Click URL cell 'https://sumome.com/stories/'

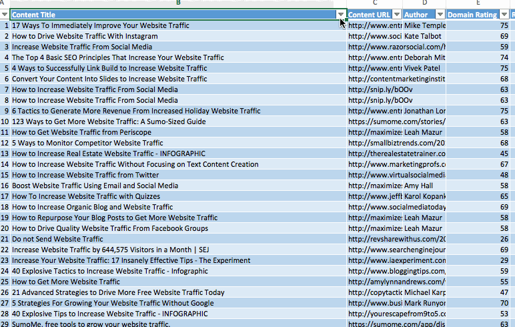pos(396,121)
